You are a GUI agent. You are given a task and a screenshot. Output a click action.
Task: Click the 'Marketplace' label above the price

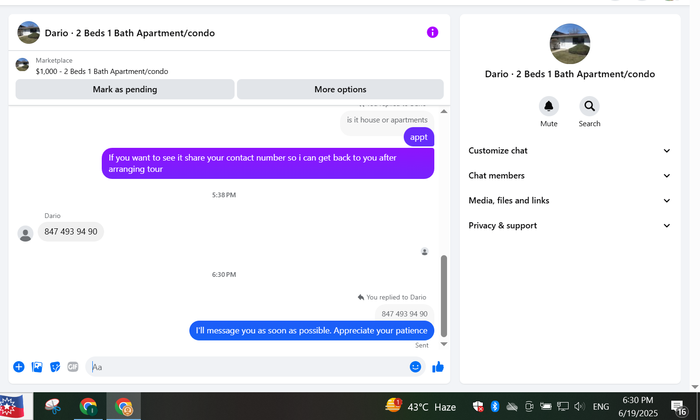click(54, 60)
